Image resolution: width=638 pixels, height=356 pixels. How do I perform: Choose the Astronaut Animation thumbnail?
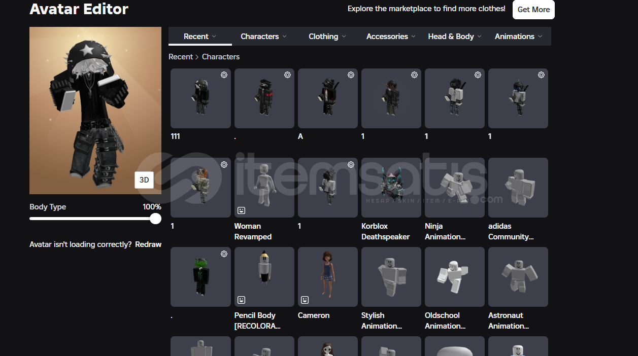coord(518,277)
